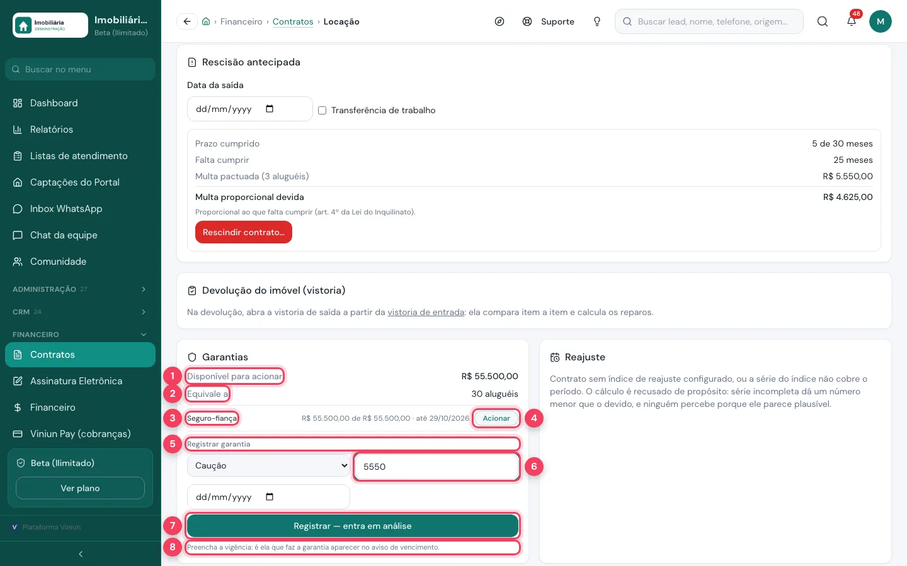
Task: Tick the Transferência de trabalho checkbox
Action: click(322, 110)
